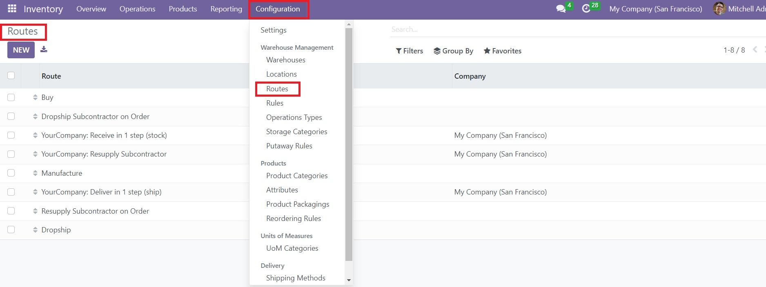Click drag handle for YourCompany: Resupply Subcontractor
Image resolution: width=766 pixels, height=287 pixels.
point(35,154)
